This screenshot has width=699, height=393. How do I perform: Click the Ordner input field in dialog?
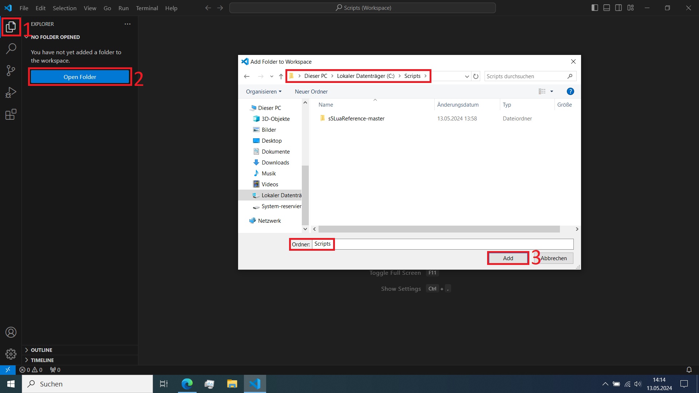pyautogui.click(x=442, y=244)
